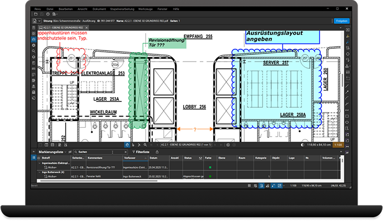Viewport: 383px width, 221px height.
Task: Toggle grid display icon in status bar
Action: tap(249, 186)
